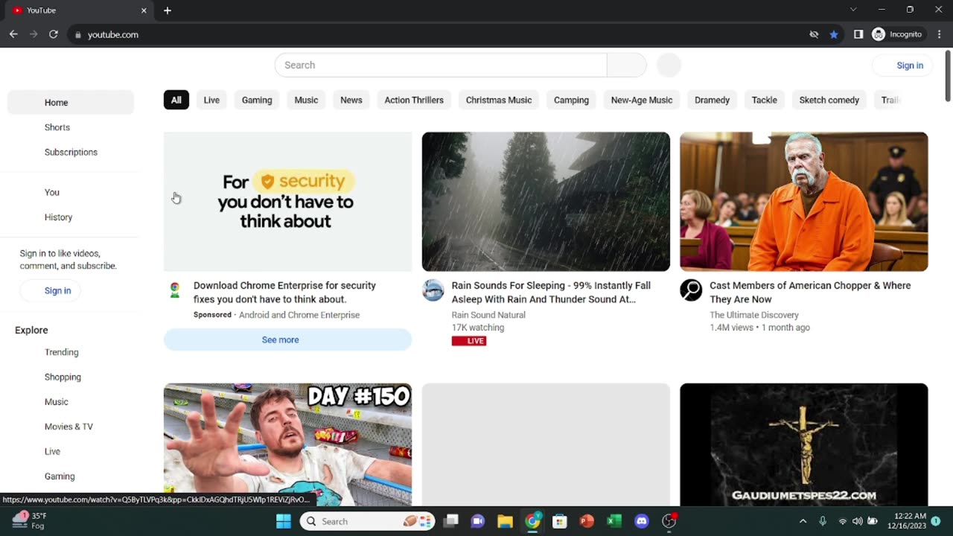Select the New-Age Music chip

(642, 100)
